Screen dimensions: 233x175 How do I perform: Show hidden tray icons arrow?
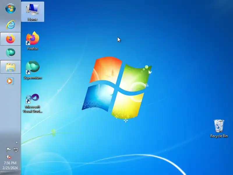click(x=17, y=143)
